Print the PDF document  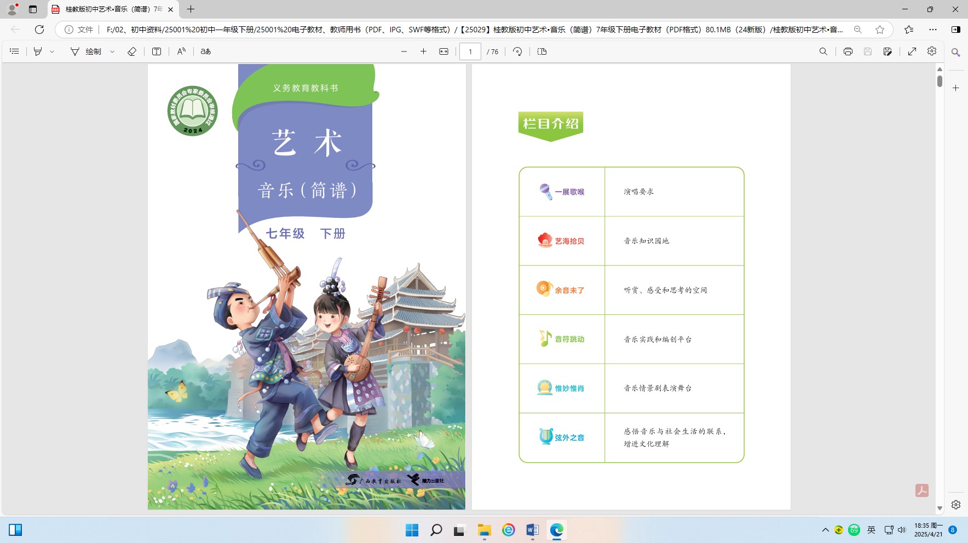(848, 51)
